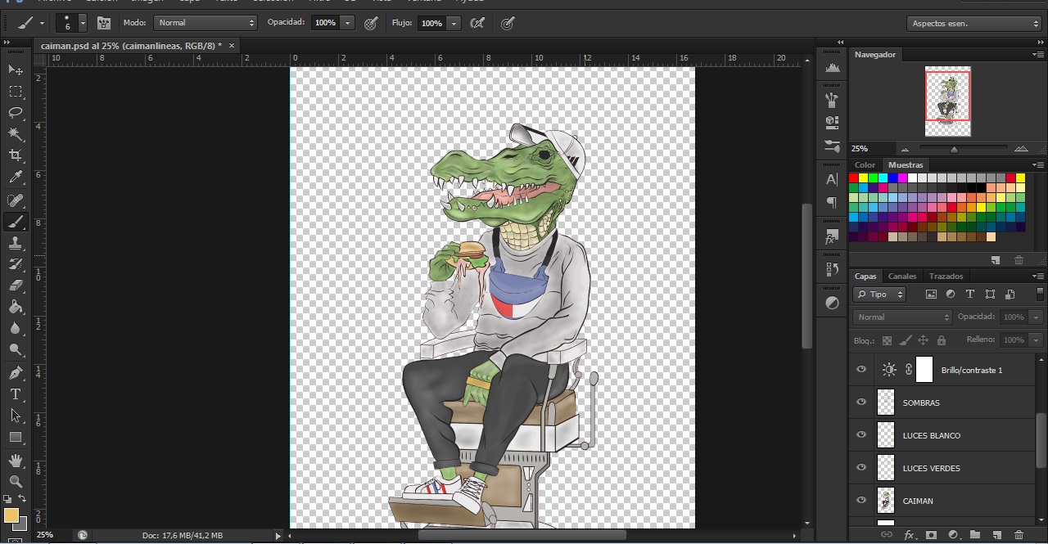
Task: Open the Navegador panel menu
Action: pyautogui.click(x=1039, y=54)
